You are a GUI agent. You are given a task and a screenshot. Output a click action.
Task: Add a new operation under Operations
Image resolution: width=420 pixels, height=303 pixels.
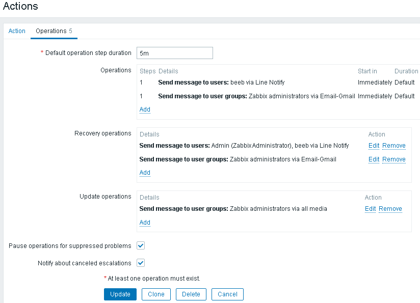145,109
